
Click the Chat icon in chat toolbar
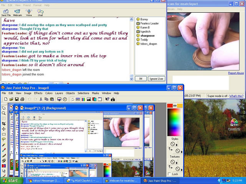coord(40,13)
